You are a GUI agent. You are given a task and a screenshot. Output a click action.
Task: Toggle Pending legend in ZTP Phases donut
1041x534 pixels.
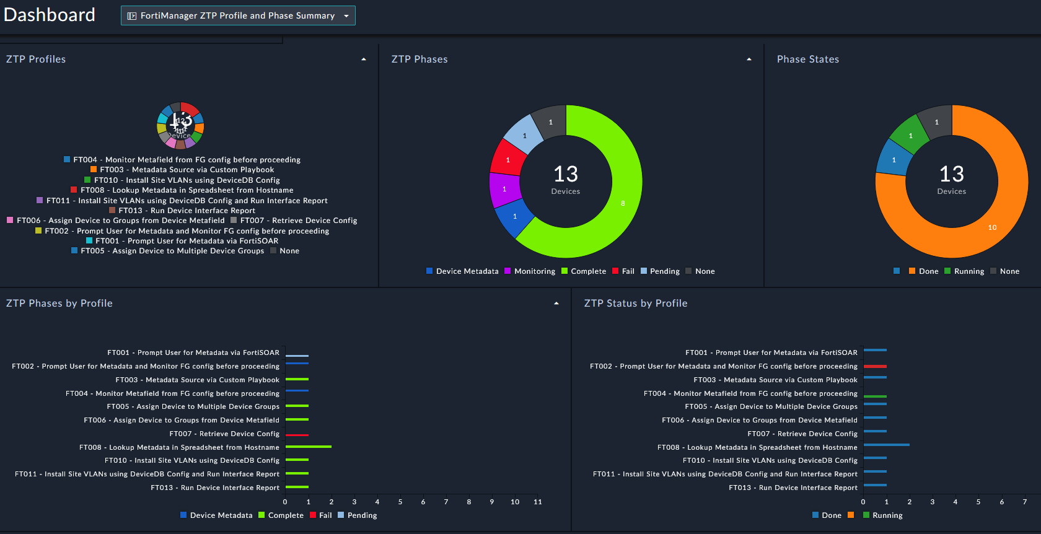click(660, 271)
